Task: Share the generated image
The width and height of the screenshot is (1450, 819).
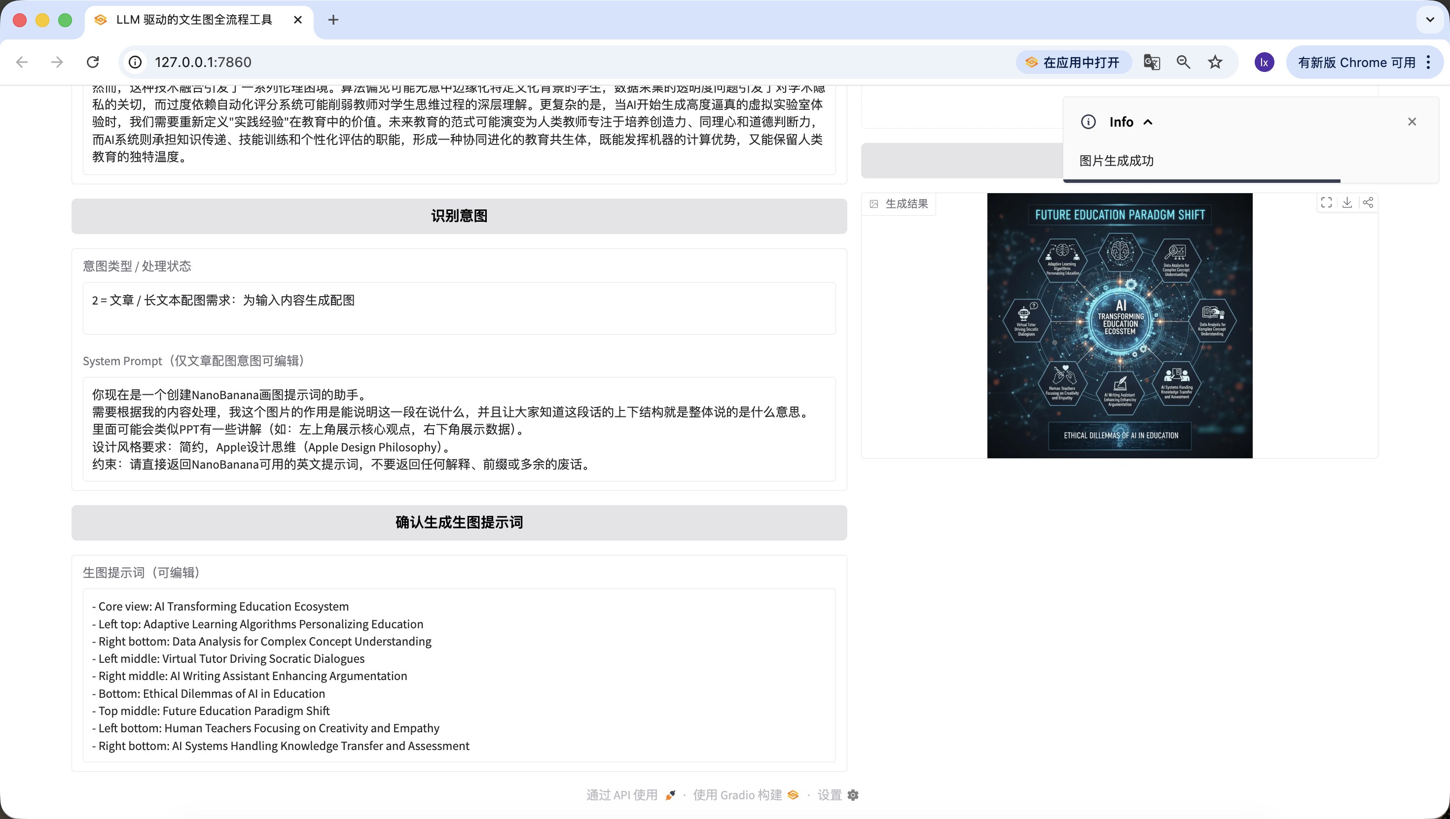Action: (1368, 203)
